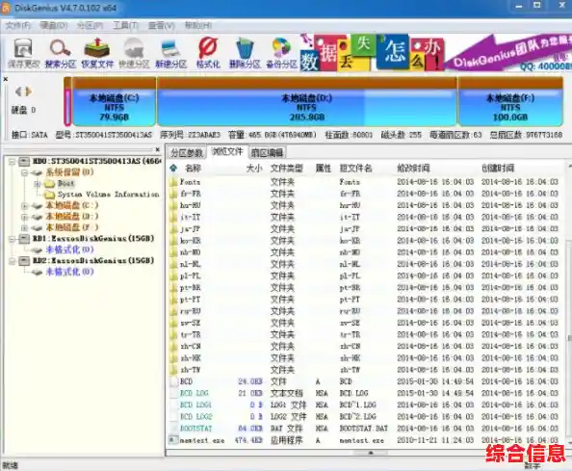The width and height of the screenshot is (572, 471).
Task: Open the Partition (分区) menu
Action: click(90, 25)
